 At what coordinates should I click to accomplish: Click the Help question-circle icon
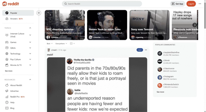(x=7, y=102)
